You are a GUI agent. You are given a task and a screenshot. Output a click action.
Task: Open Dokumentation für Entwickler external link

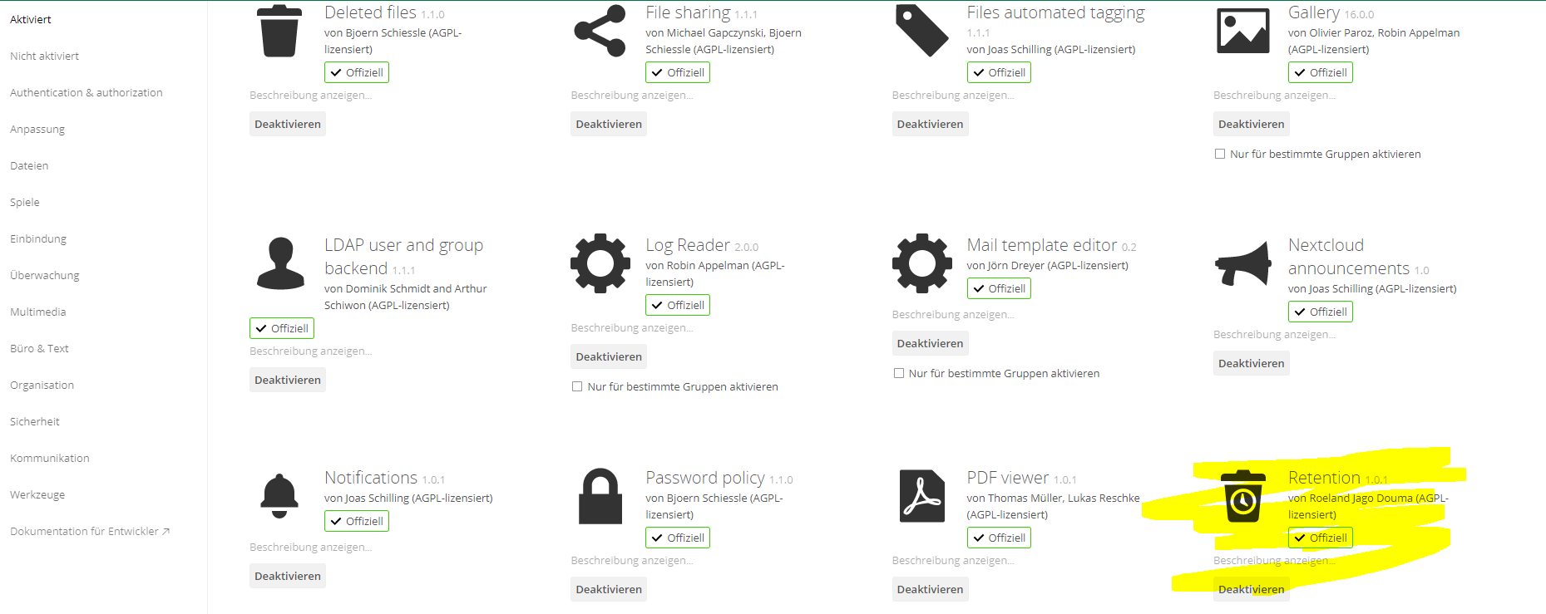pyautogui.click(x=89, y=531)
